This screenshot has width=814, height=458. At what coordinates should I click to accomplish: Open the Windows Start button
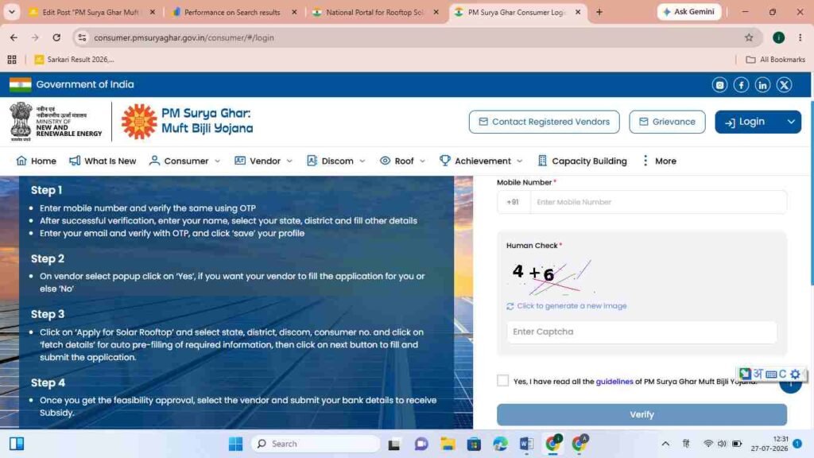pos(235,444)
